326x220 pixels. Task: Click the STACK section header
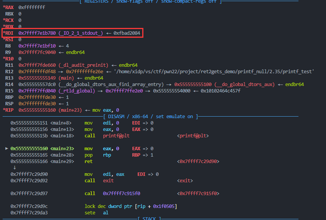point(149,218)
